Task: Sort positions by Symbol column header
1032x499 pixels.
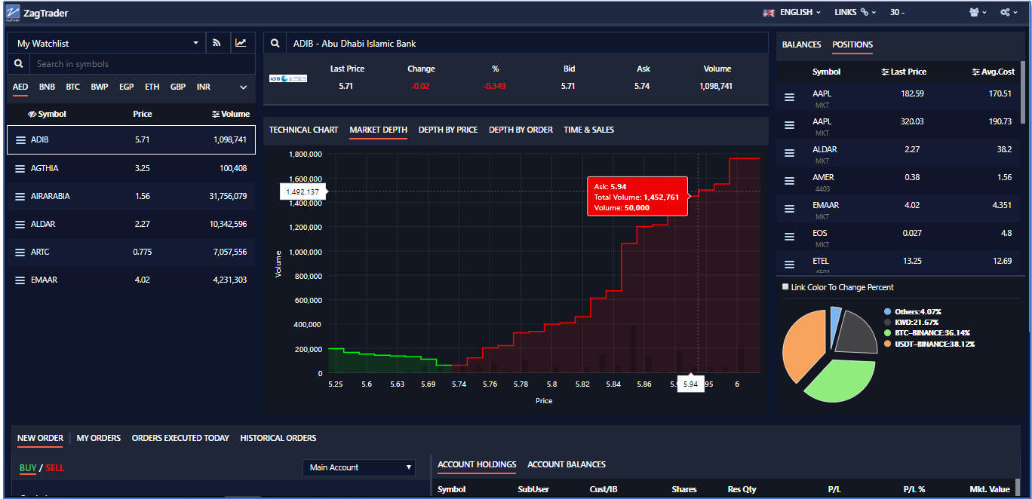Action: 826,72
